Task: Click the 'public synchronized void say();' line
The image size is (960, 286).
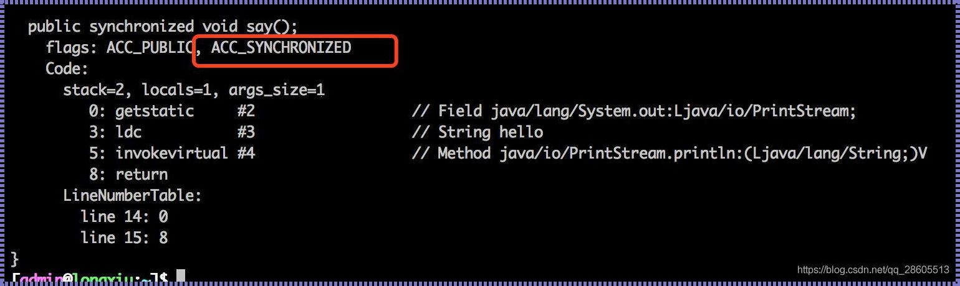Action: [x=163, y=27]
